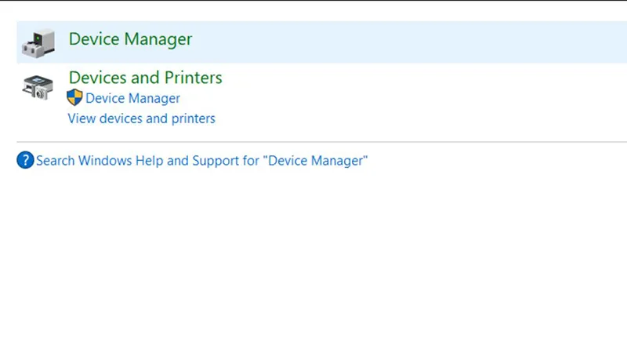Click the quoted "Device Manager" text in help link
The width and height of the screenshot is (627, 353).
tap(315, 161)
